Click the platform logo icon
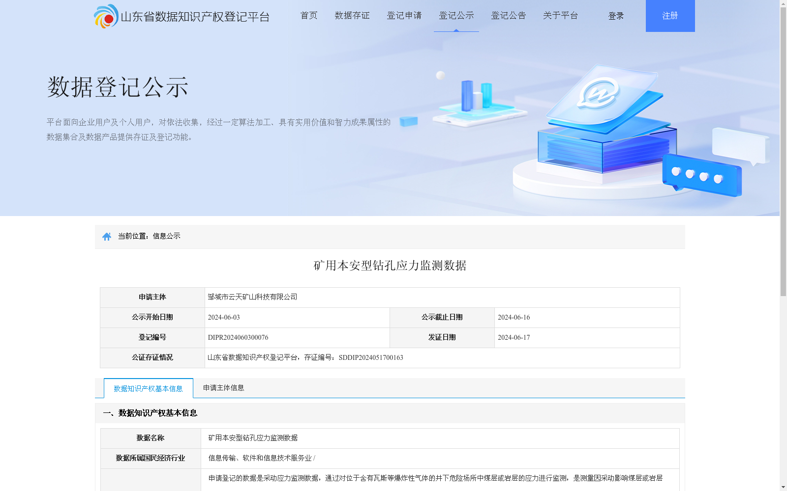787x491 pixels. pos(104,16)
